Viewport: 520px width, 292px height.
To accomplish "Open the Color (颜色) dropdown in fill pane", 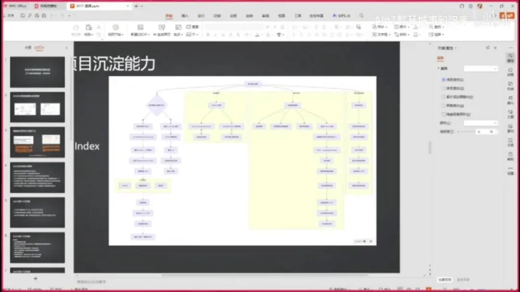I will pos(481,122).
